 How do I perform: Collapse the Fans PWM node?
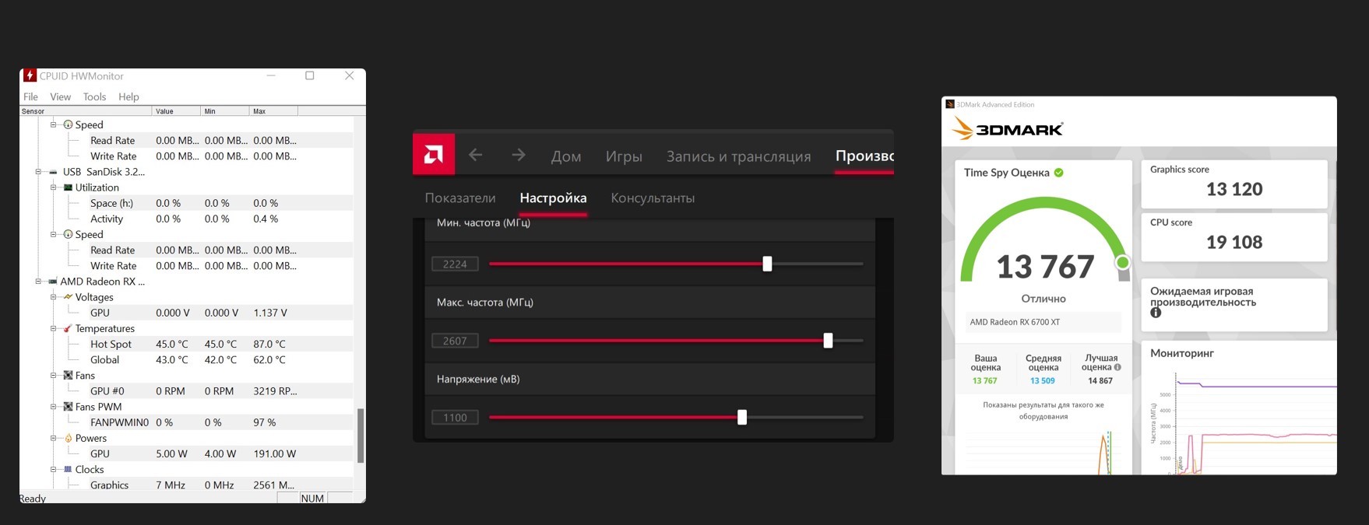tap(54, 407)
